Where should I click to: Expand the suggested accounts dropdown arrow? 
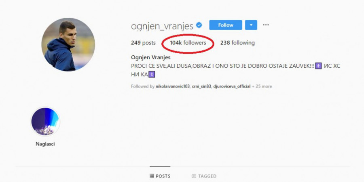coord(251,25)
